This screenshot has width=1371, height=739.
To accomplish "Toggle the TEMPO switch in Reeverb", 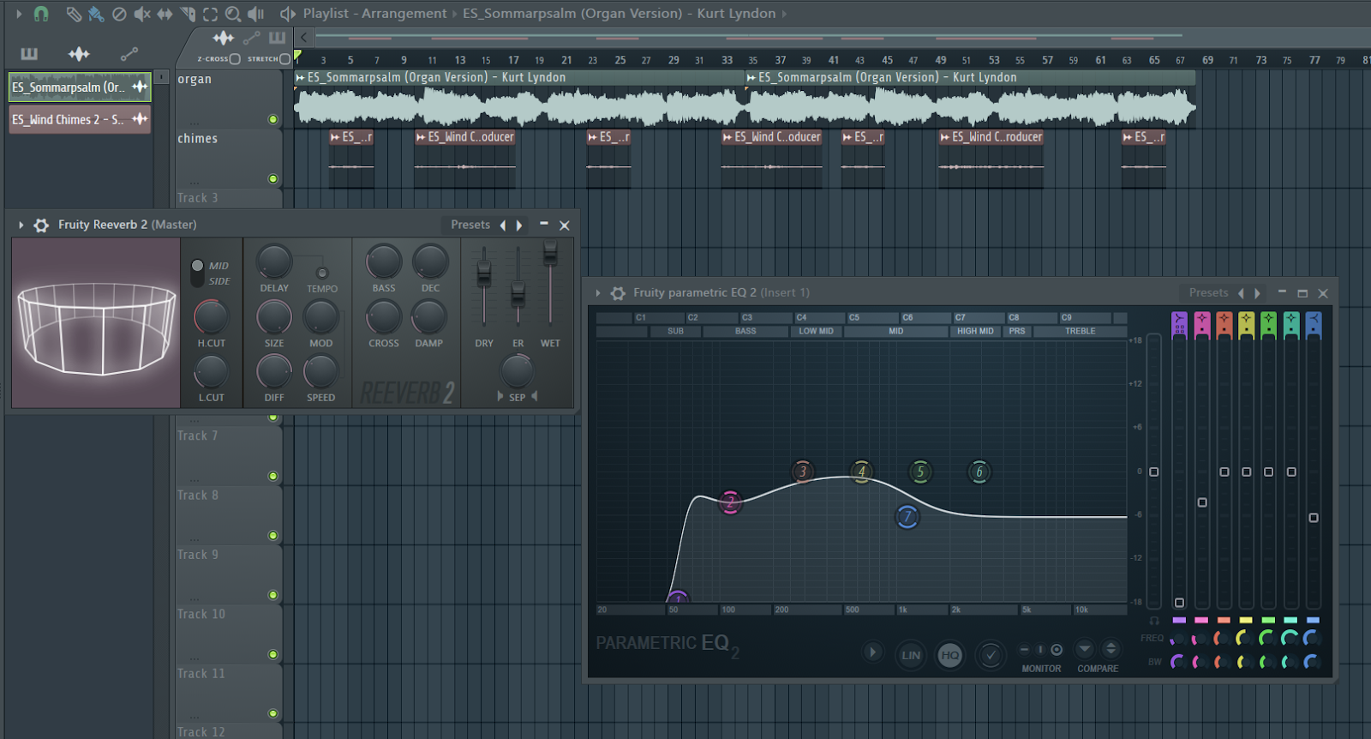I will tap(322, 273).
